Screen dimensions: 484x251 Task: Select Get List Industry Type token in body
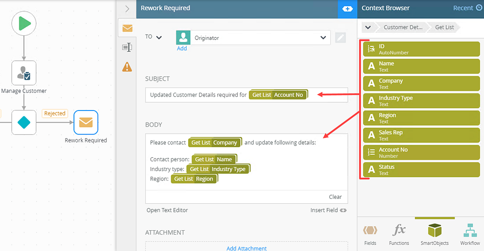(x=218, y=169)
